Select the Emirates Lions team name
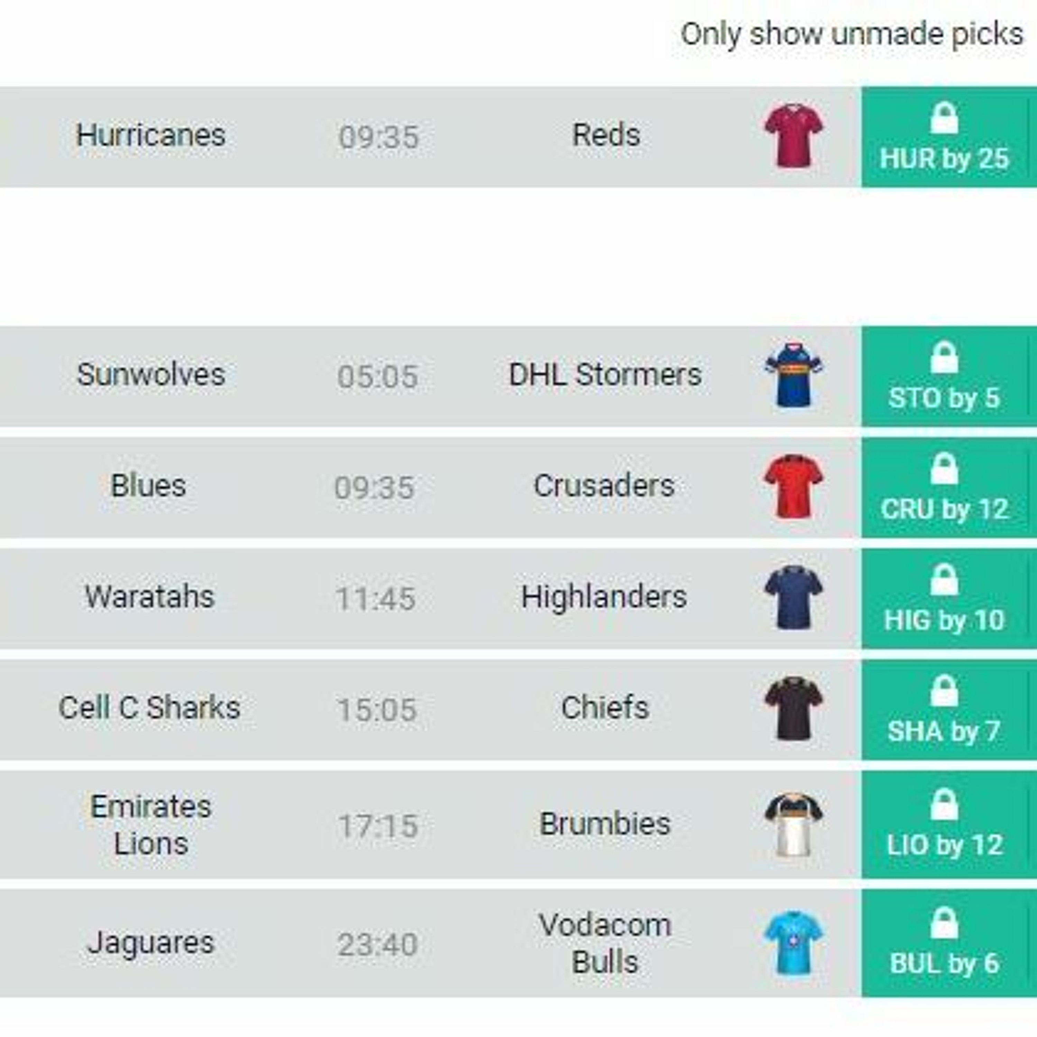The height and width of the screenshot is (1037, 1037). click(x=151, y=825)
